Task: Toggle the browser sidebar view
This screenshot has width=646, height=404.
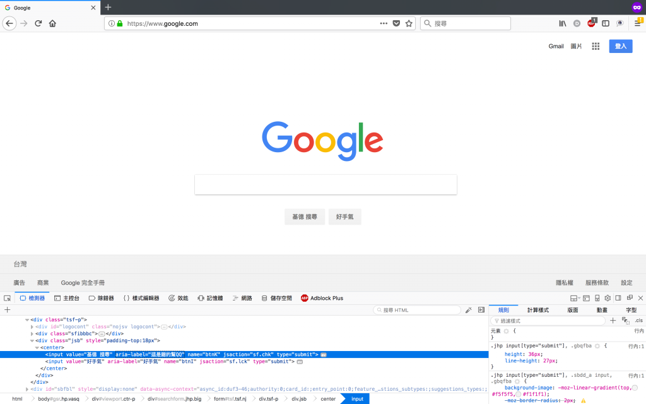Action: (x=606, y=23)
